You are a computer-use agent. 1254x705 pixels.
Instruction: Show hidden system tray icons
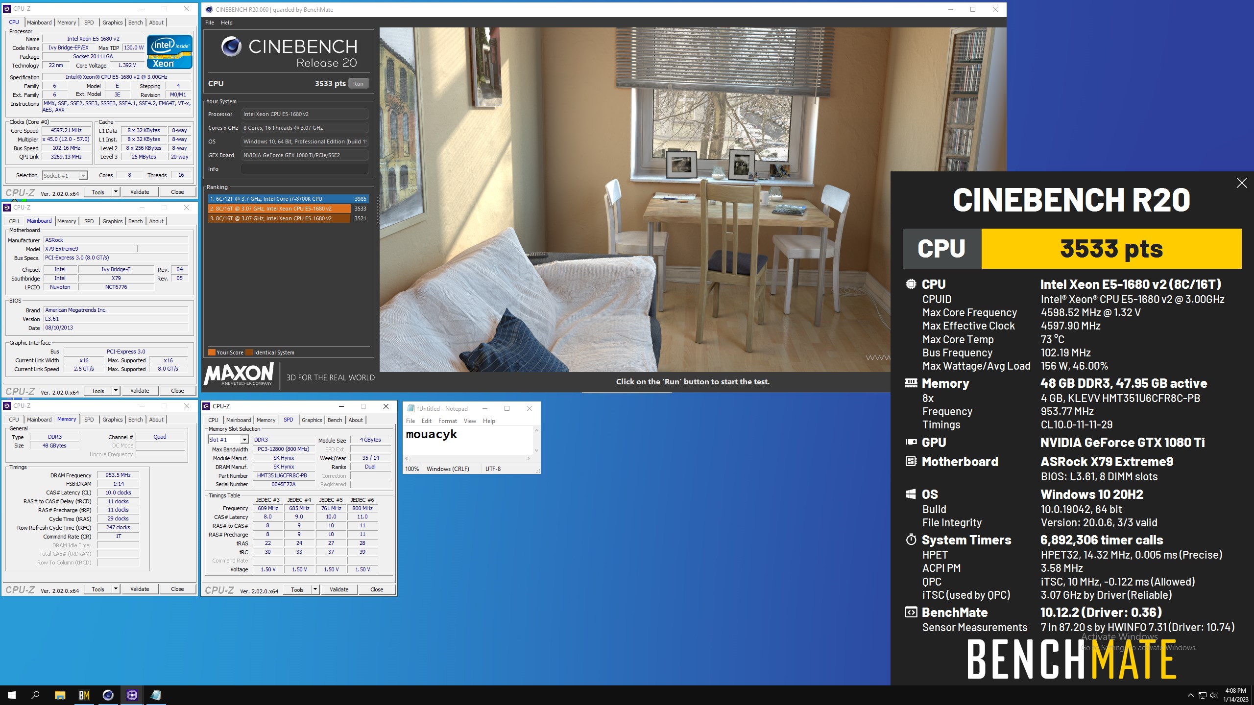click(1191, 695)
